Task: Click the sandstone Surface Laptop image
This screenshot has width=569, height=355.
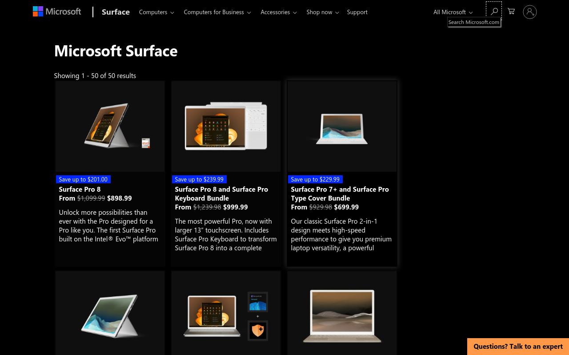Action: 342,313
